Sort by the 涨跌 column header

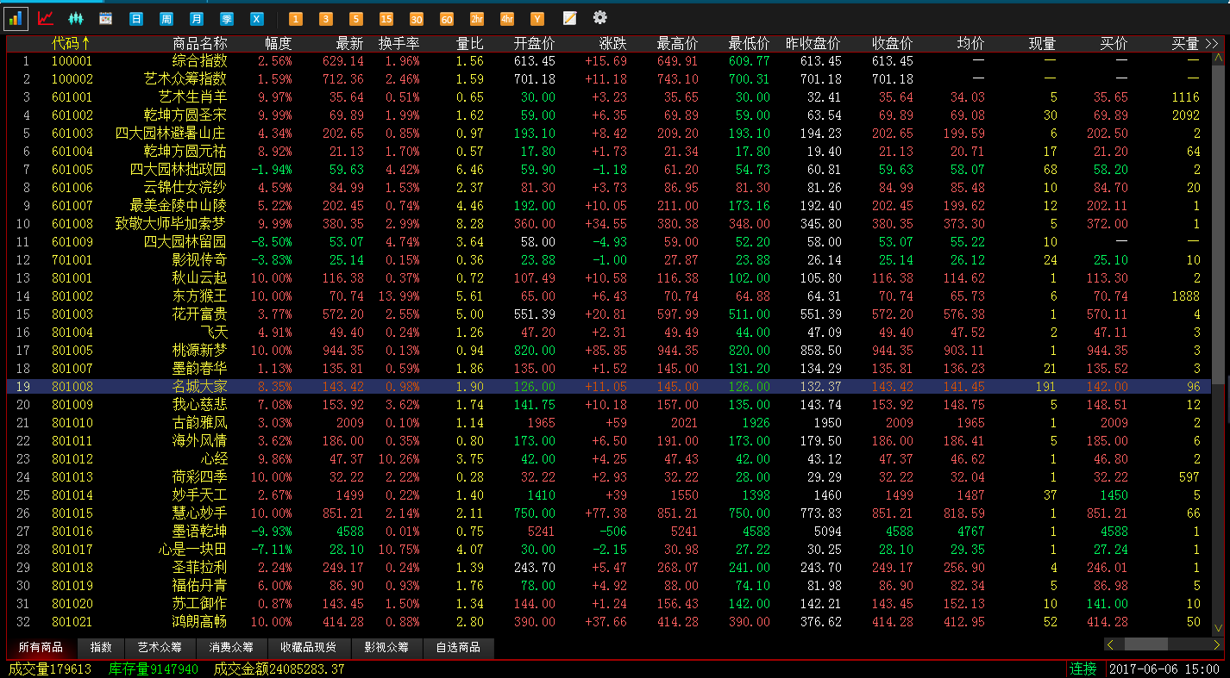pyautogui.click(x=613, y=43)
